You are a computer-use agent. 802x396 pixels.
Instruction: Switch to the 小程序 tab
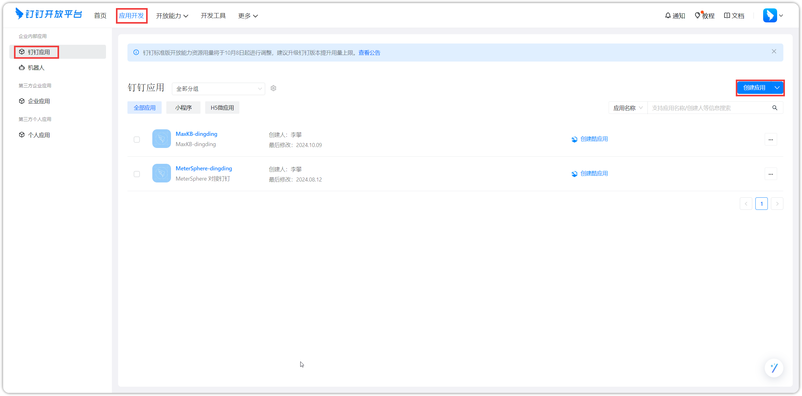coord(183,108)
